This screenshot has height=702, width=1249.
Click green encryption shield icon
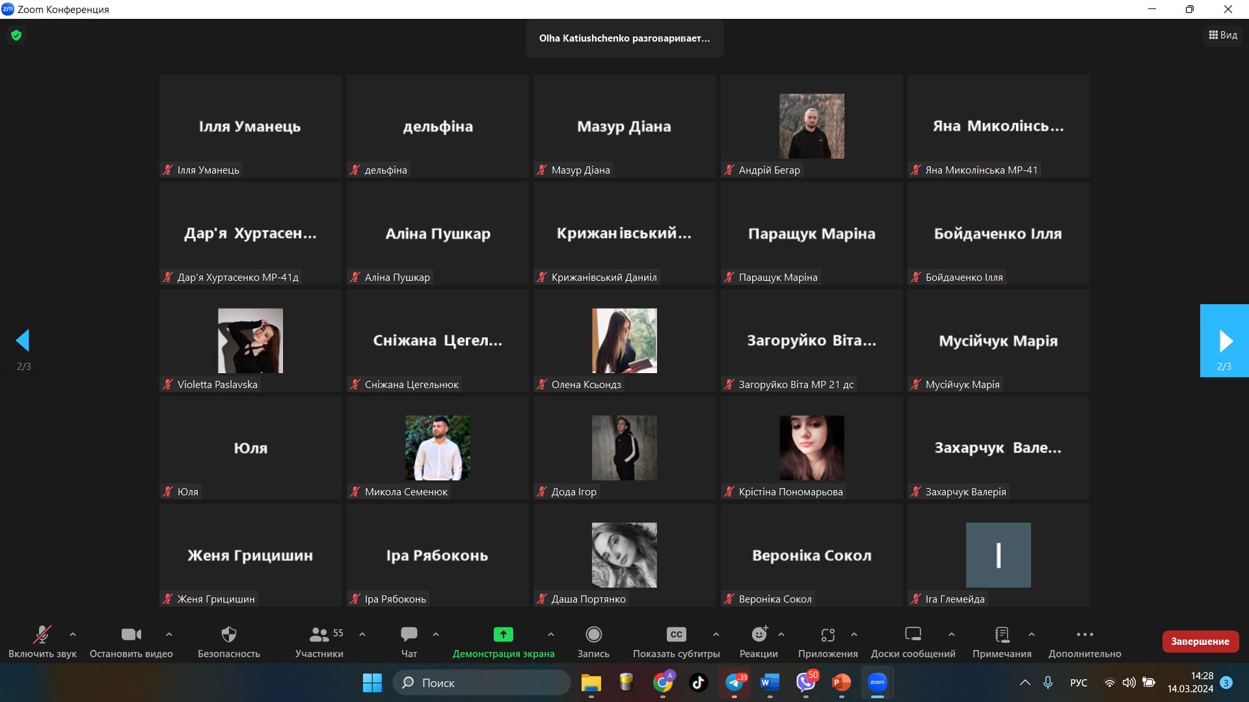[x=16, y=35]
